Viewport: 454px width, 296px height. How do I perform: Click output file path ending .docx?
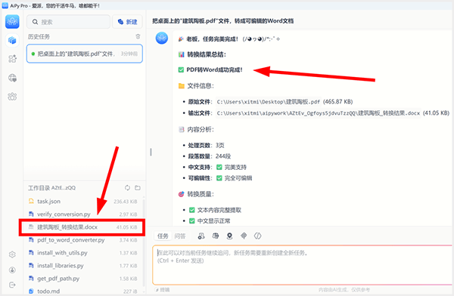pos(319,113)
